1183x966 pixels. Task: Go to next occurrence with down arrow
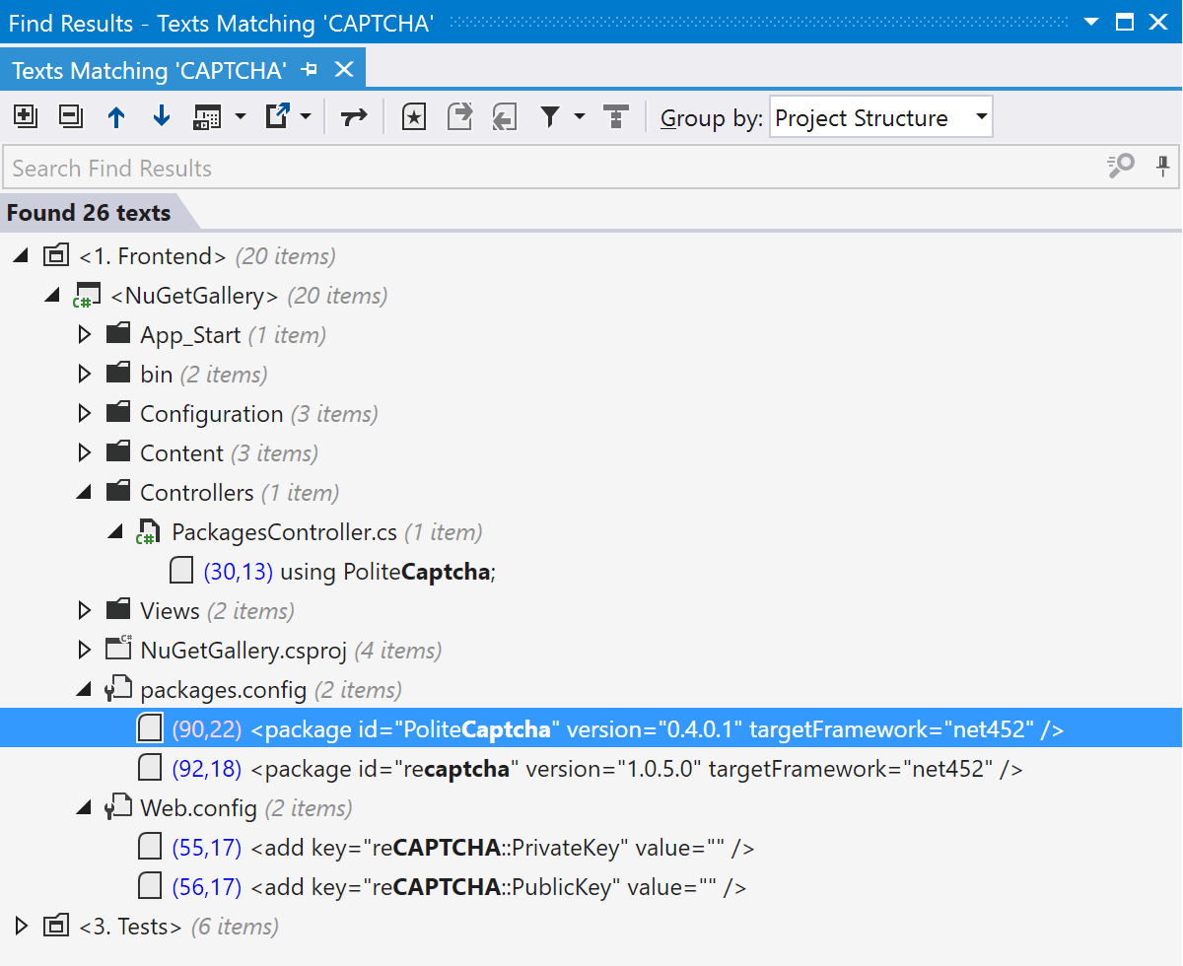[162, 117]
